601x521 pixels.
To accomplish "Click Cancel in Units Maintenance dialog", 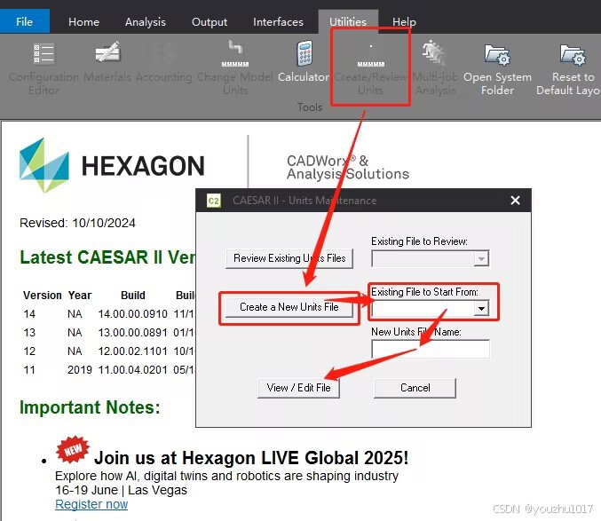I will pyautogui.click(x=415, y=388).
